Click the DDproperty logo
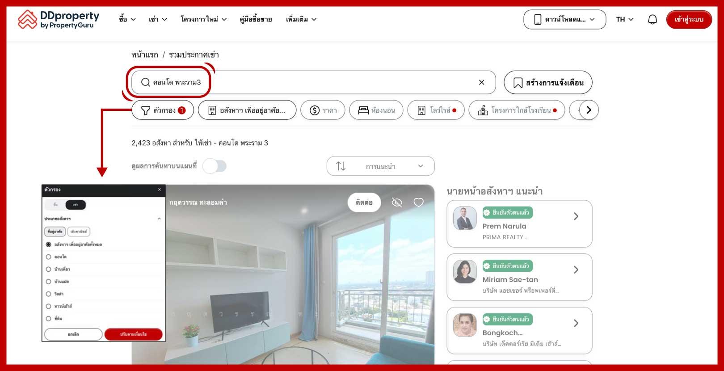This screenshot has width=724, height=371. (59, 20)
